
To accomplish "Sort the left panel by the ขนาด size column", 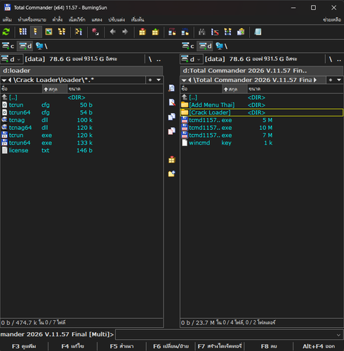I will pyautogui.click(x=114, y=89).
